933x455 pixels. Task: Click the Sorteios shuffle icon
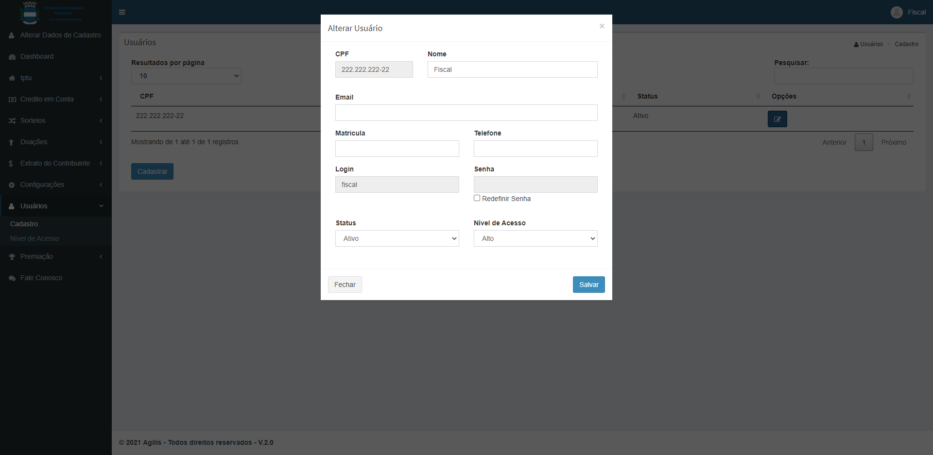coord(12,121)
